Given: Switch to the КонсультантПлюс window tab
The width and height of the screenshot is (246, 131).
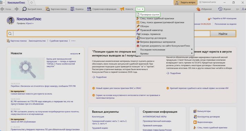Looking at the screenshot, I should click(16, 2).
